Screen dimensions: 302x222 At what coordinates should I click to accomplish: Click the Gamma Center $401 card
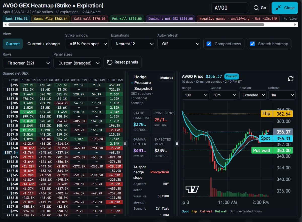(140, 148)
